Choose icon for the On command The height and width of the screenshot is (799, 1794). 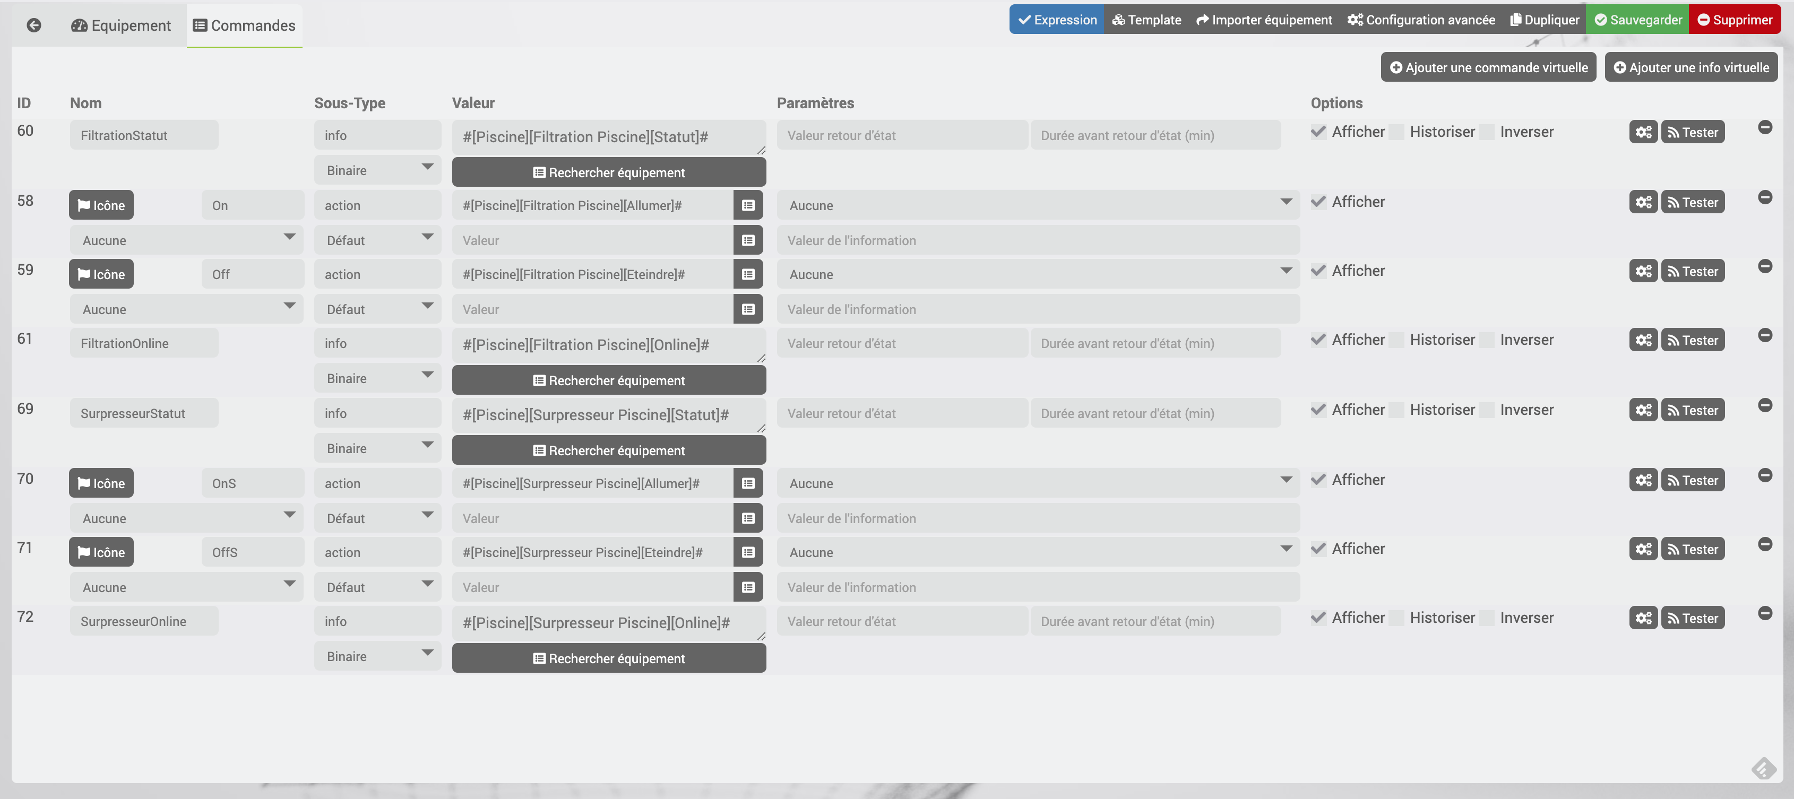pos(101,205)
